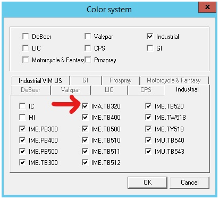Select the Industrial tab
Image resolution: width=219 pixels, height=199 pixels.
tap(187, 89)
